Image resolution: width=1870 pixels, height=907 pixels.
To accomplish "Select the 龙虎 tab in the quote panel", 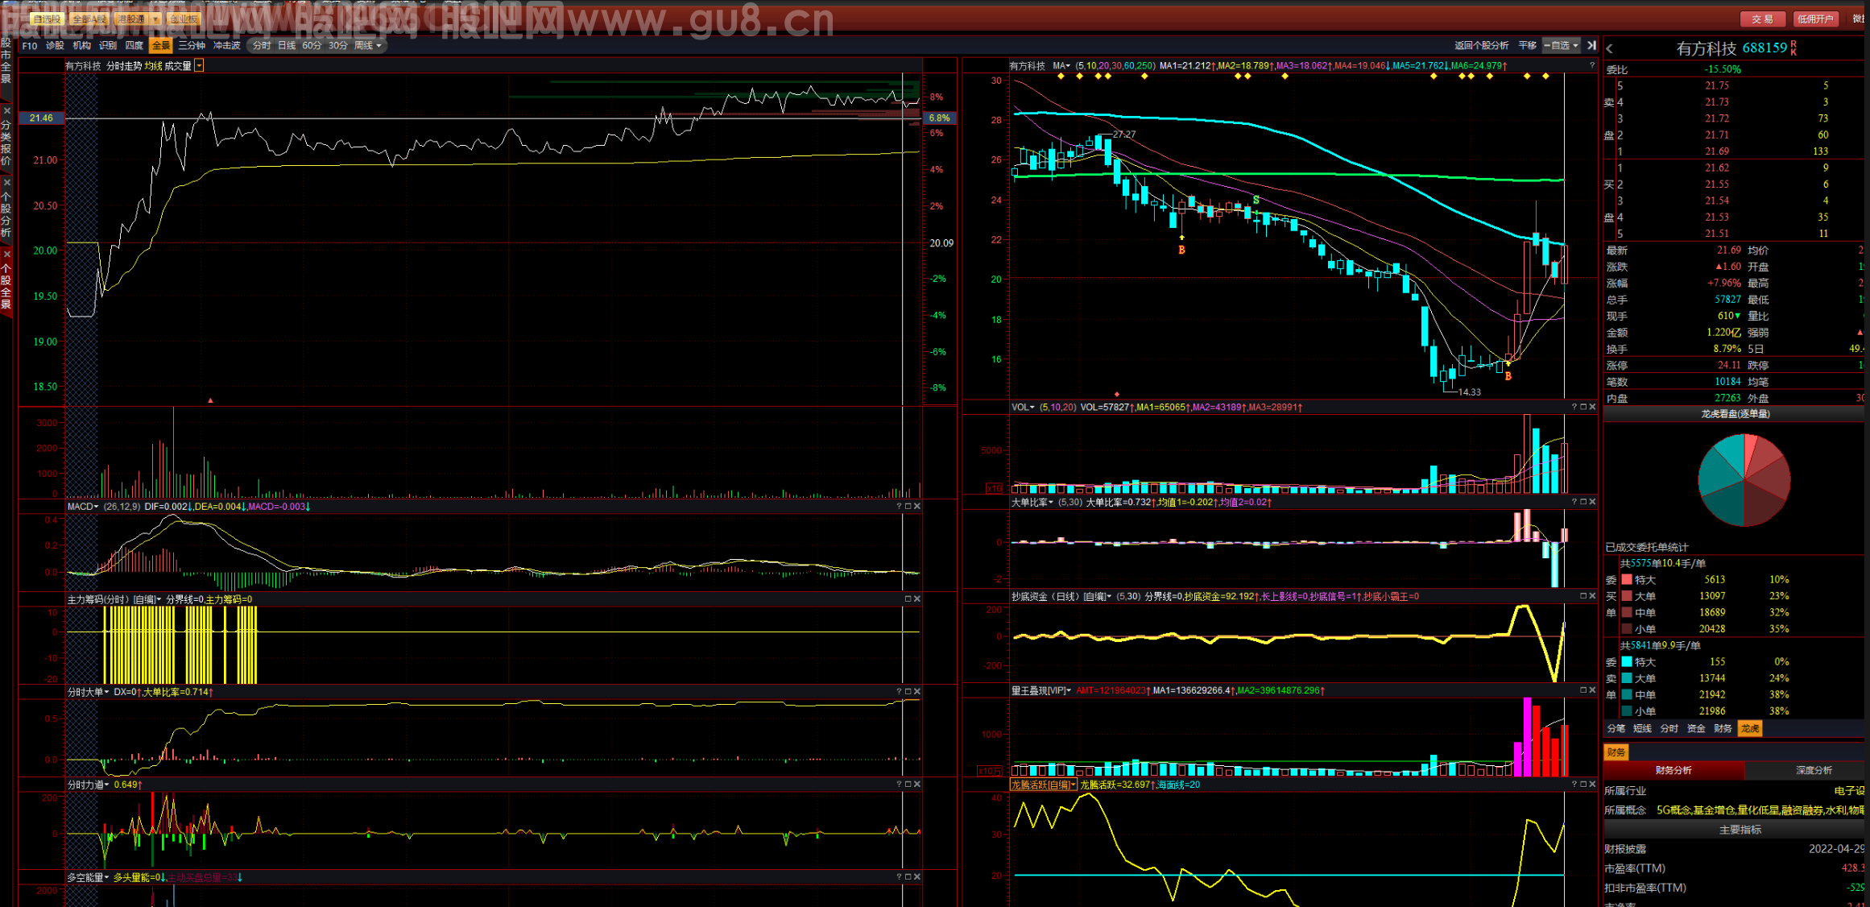I will 1750,729.
